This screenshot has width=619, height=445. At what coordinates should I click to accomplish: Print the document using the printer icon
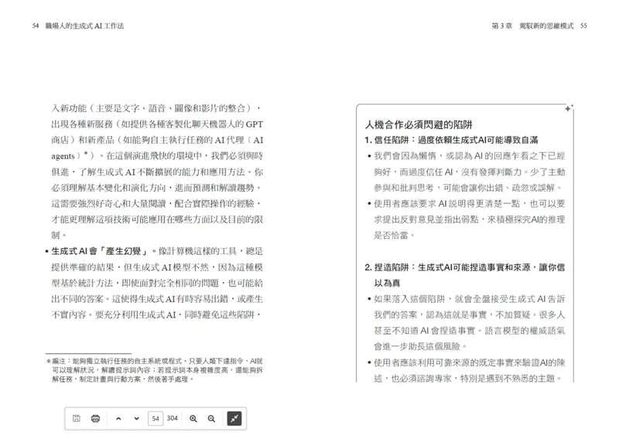[x=95, y=419]
